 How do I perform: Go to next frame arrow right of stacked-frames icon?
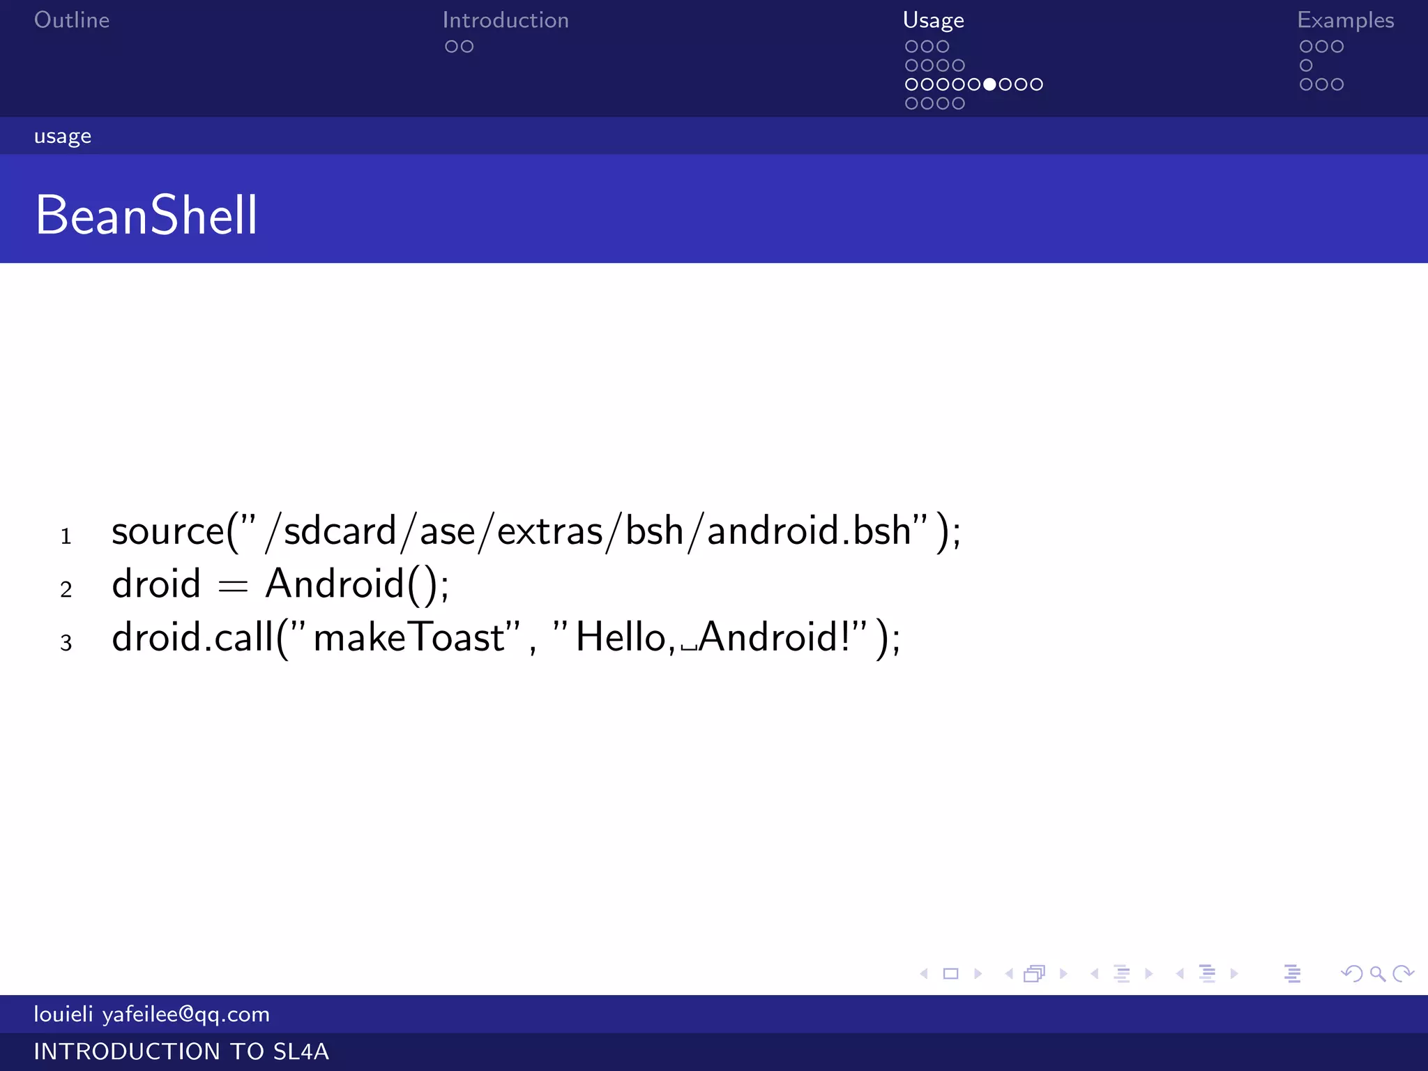pos(1063,973)
